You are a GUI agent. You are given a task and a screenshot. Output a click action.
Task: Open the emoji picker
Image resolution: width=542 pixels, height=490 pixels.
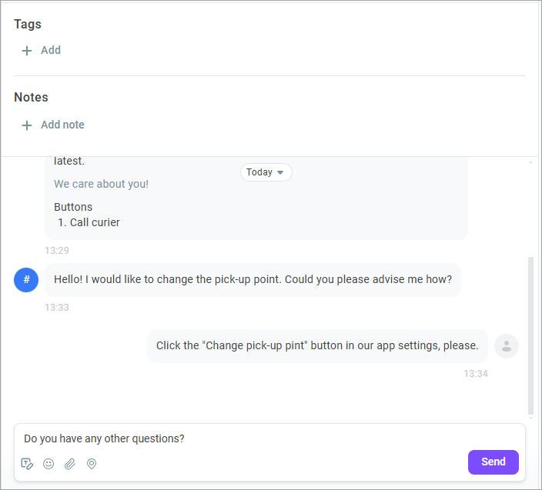pos(49,464)
